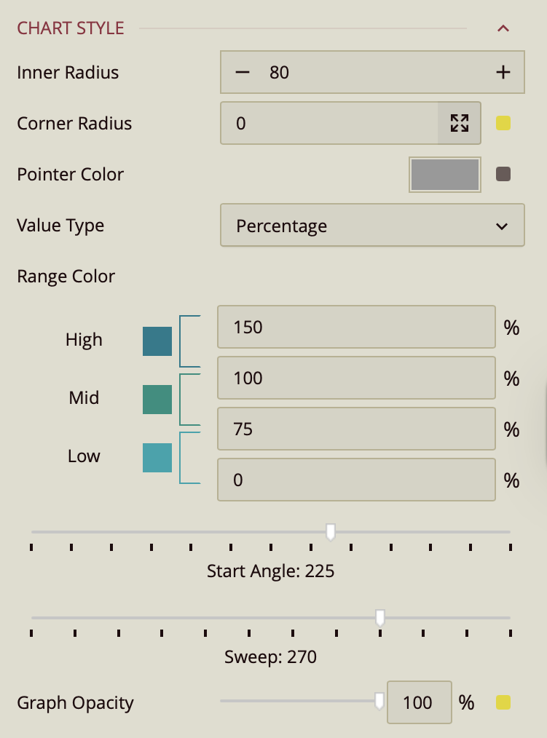Click the Start Angle slider handle
Screen dimensions: 547x738
pyautogui.click(x=331, y=532)
